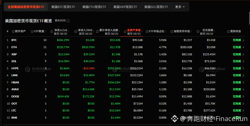Switch to the 美国XRP现货ETF tab
The image size is (250, 126).
point(125,7)
